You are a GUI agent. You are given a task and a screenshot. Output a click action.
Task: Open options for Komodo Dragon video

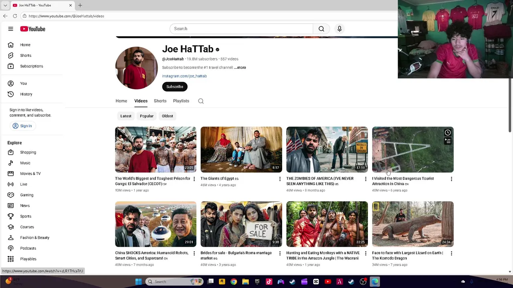(x=451, y=253)
